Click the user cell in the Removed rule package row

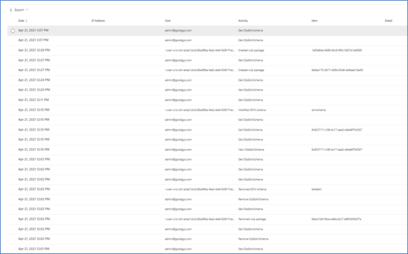point(200,219)
